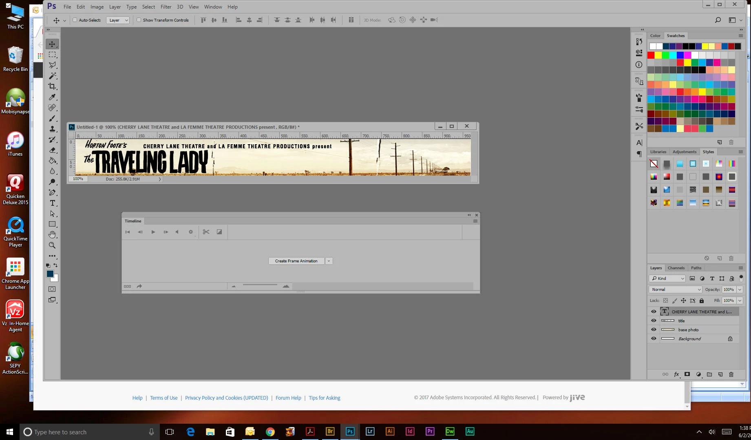Delete layer trash icon in Layers panel

pyautogui.click(x=731, y=374)
